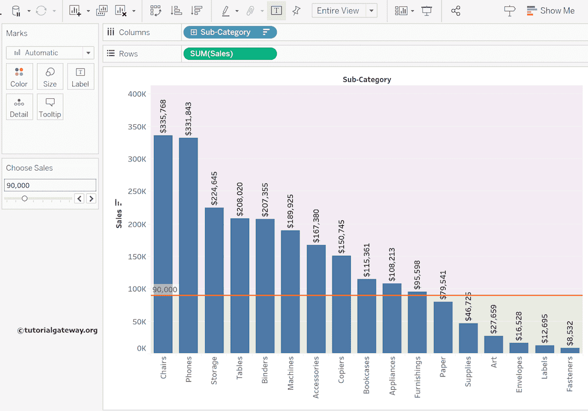Select the Label option in the Marks card
Viewport: 588px width, 411px height.
click(80, 76)
